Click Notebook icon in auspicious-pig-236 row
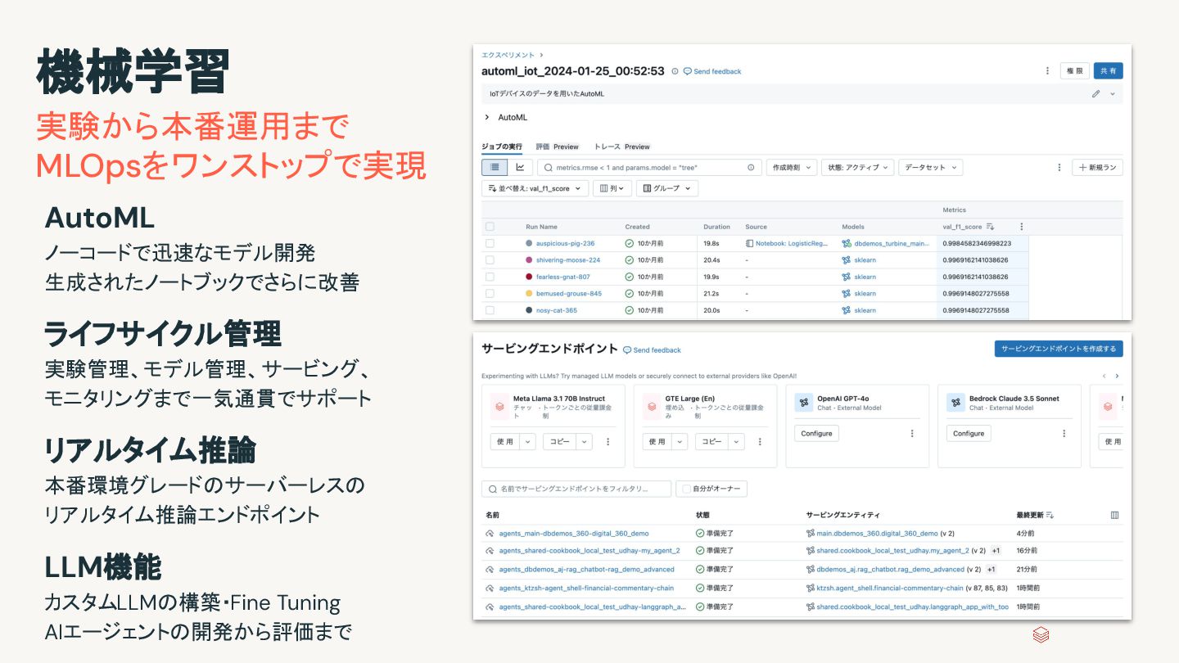1179x663 pixels. tap(749, 243)
